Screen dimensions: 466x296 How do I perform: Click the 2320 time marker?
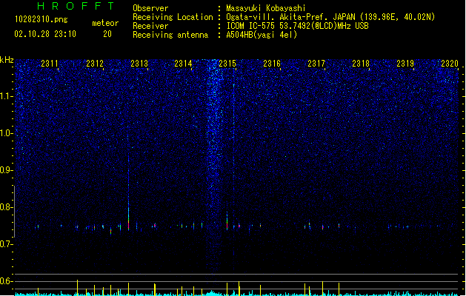coord(450,63)
